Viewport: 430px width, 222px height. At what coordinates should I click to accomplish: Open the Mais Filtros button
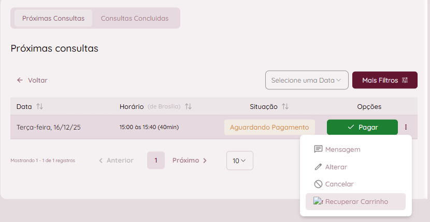pyautogui.click(x=385, y=80)
